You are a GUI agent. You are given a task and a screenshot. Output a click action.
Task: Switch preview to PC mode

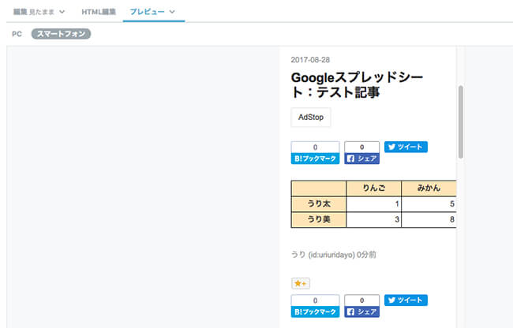[17, 34]
